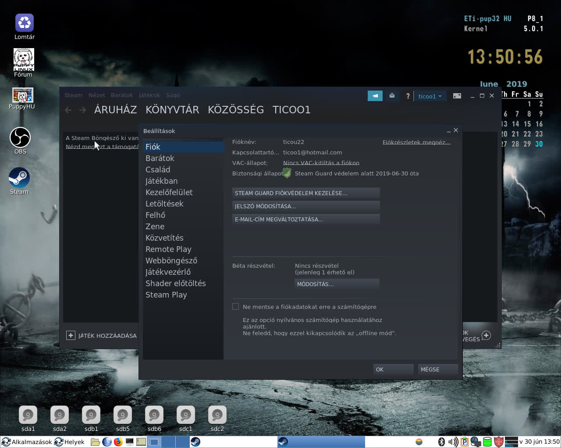Open the Steam inbox envelope icon
Image resolution: width=561 pixels, height=448 pixels.
(392, 96)
